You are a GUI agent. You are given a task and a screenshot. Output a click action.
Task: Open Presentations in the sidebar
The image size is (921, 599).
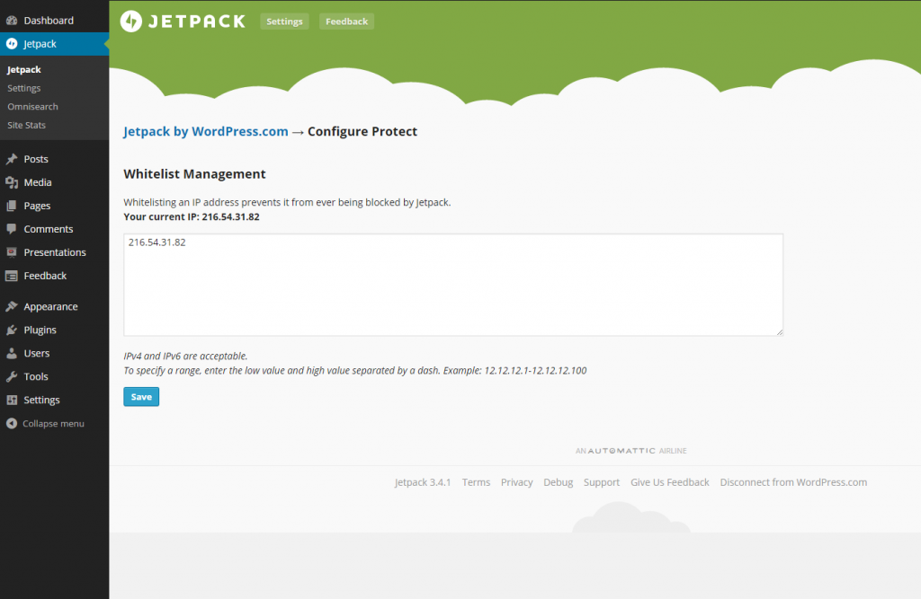(54, 252)
